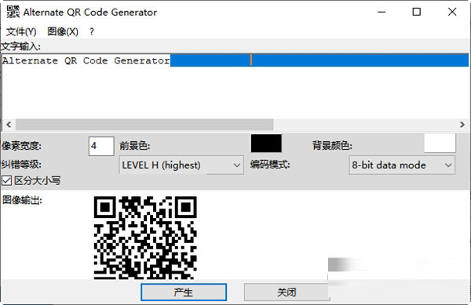Click the 背景颜色: label
The height and width of the screenshot is (305, 471).
[x=332, y=146]
